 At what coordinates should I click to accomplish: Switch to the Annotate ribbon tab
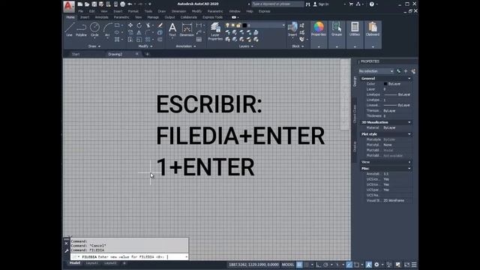coord(102,17)
